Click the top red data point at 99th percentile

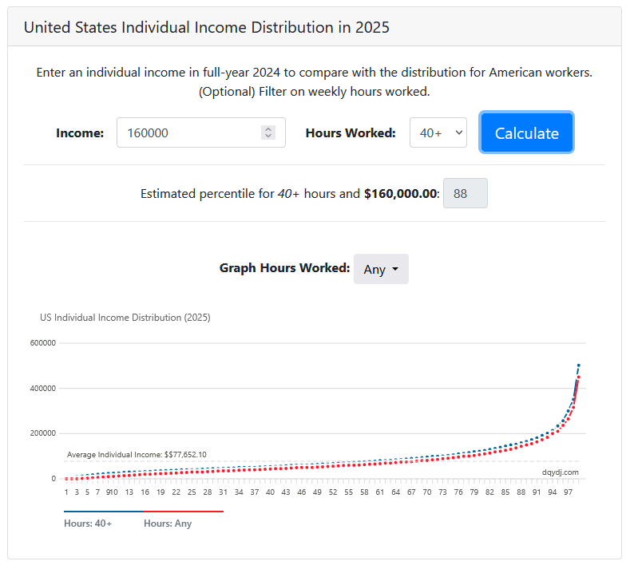[579, 377]
